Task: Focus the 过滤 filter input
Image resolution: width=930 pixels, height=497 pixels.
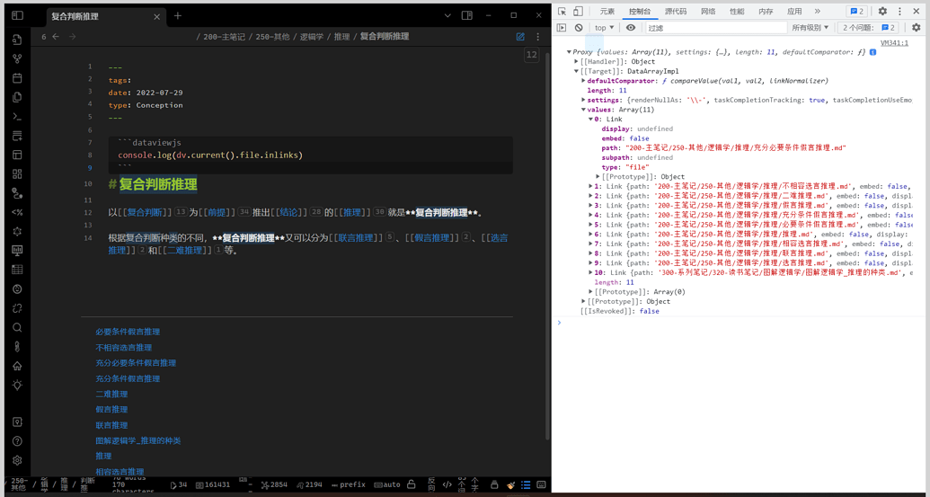Action: point(715,27)
